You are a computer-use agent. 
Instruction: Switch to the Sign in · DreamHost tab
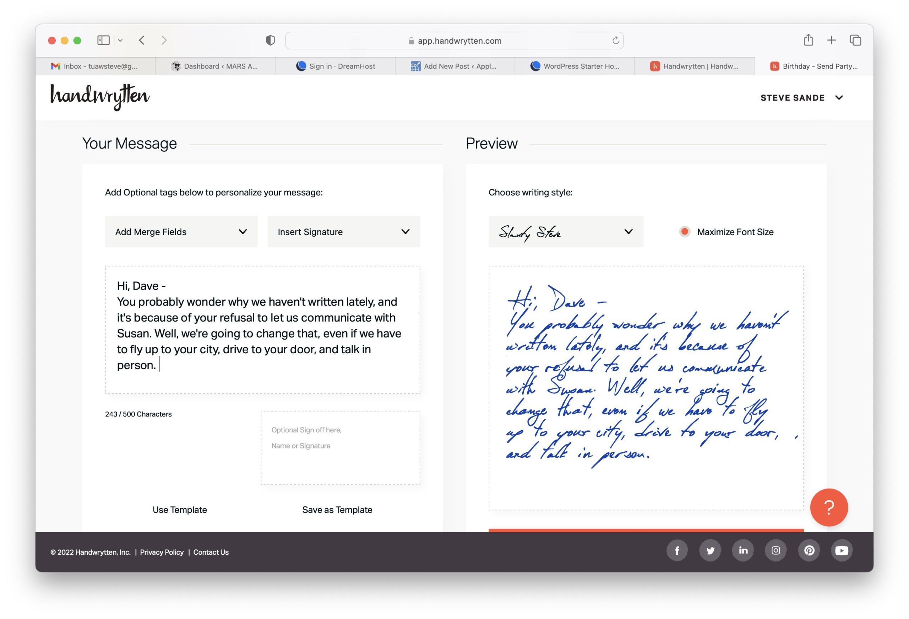click(336, 66)
